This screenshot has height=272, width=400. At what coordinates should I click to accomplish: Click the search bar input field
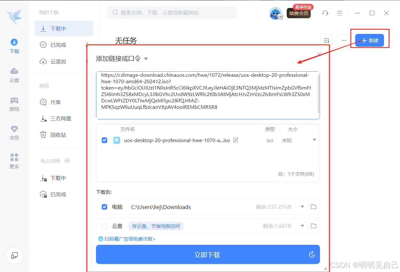(x=172, y=12)
